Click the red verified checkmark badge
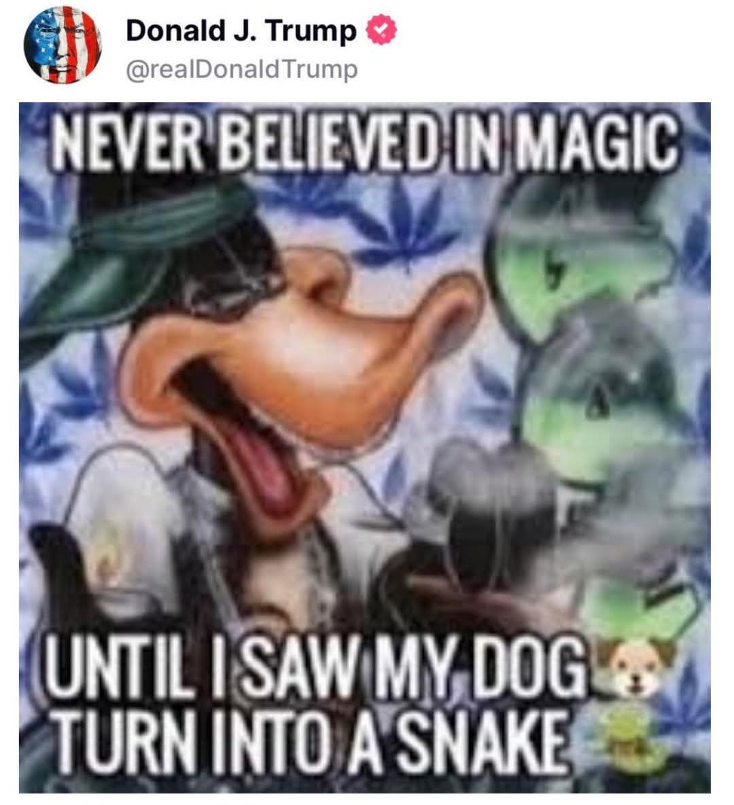This screenshot has height=805, width=734. point(381,31)
